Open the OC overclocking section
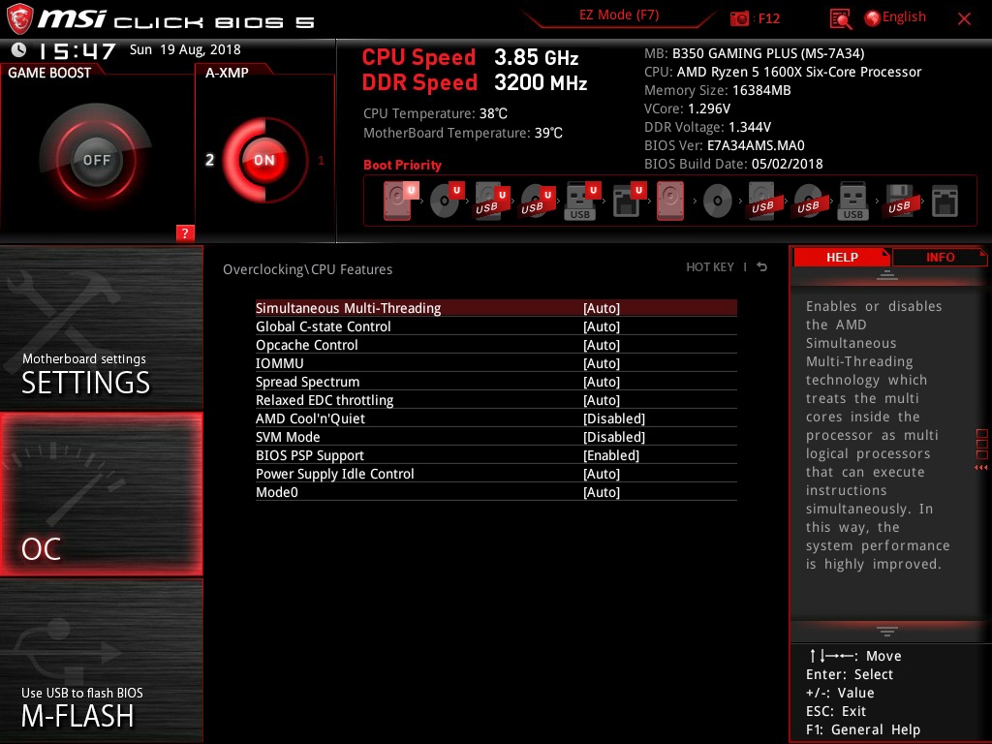The image size is (992, 744). pos(101,494)
